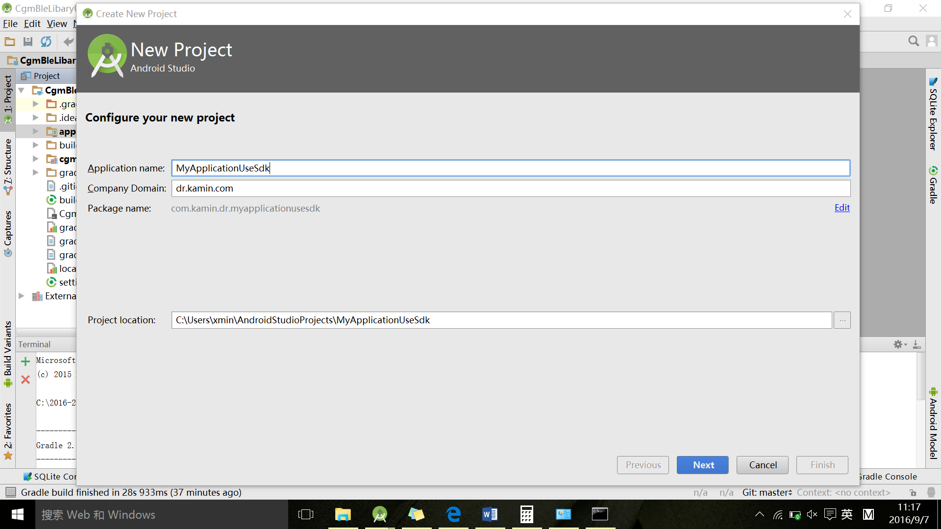Click the Open folder toolbar icon

pyautogui.click(x=10, y=42)
